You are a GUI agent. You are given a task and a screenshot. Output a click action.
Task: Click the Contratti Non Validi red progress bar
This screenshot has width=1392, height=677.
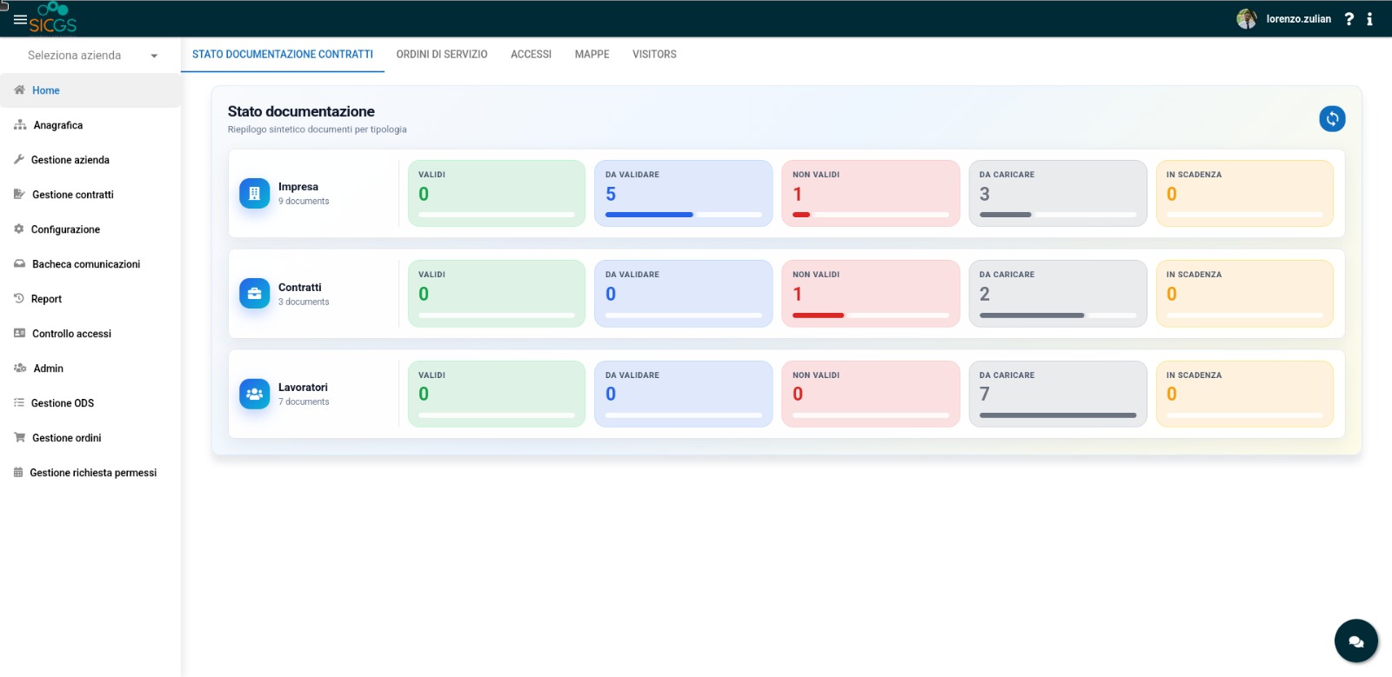[871, 315]
